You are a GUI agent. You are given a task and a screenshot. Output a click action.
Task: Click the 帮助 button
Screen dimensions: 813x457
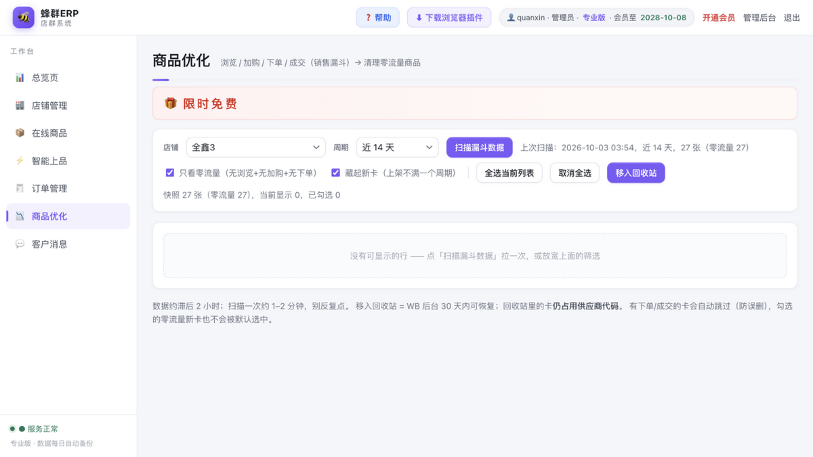(378, 18)
